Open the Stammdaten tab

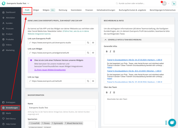click(76, 10)
